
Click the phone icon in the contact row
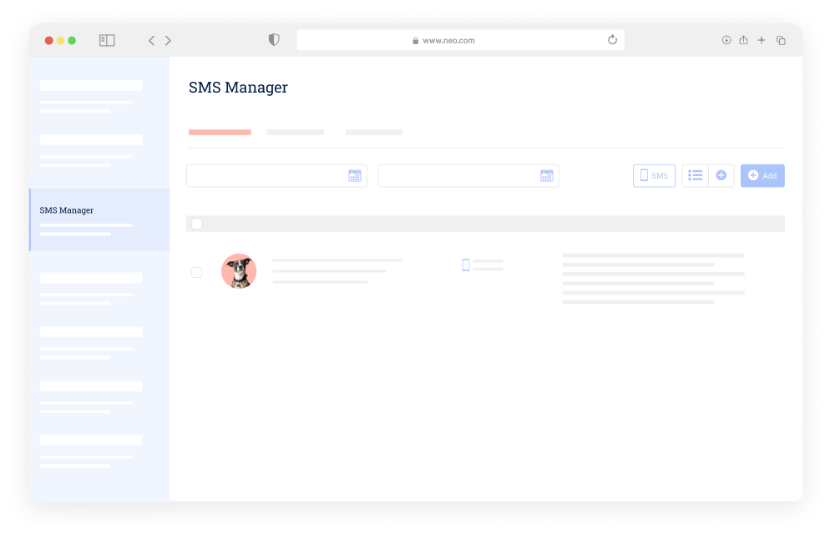pyautogui.click(x=466, y=265)
